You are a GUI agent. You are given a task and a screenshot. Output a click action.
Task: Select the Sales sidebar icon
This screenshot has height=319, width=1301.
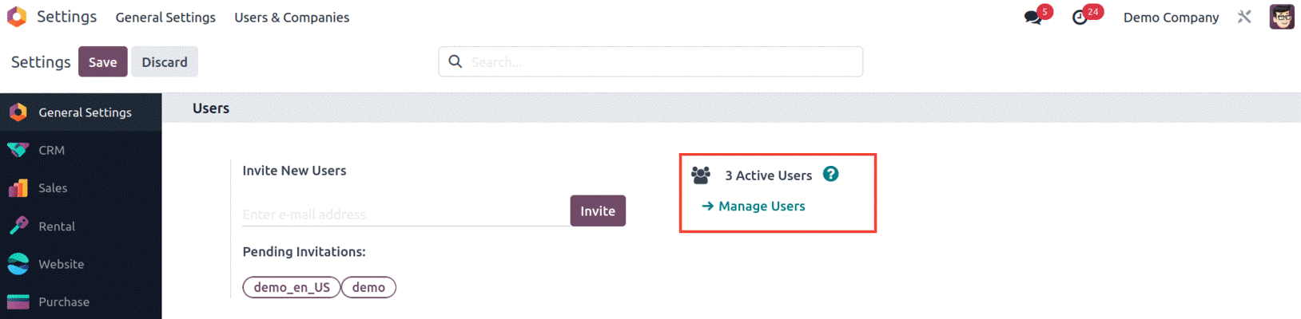point(18,188)
